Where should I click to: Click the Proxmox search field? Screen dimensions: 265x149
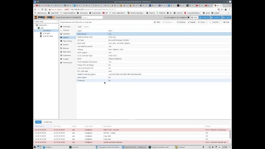[x=92, y=17]
